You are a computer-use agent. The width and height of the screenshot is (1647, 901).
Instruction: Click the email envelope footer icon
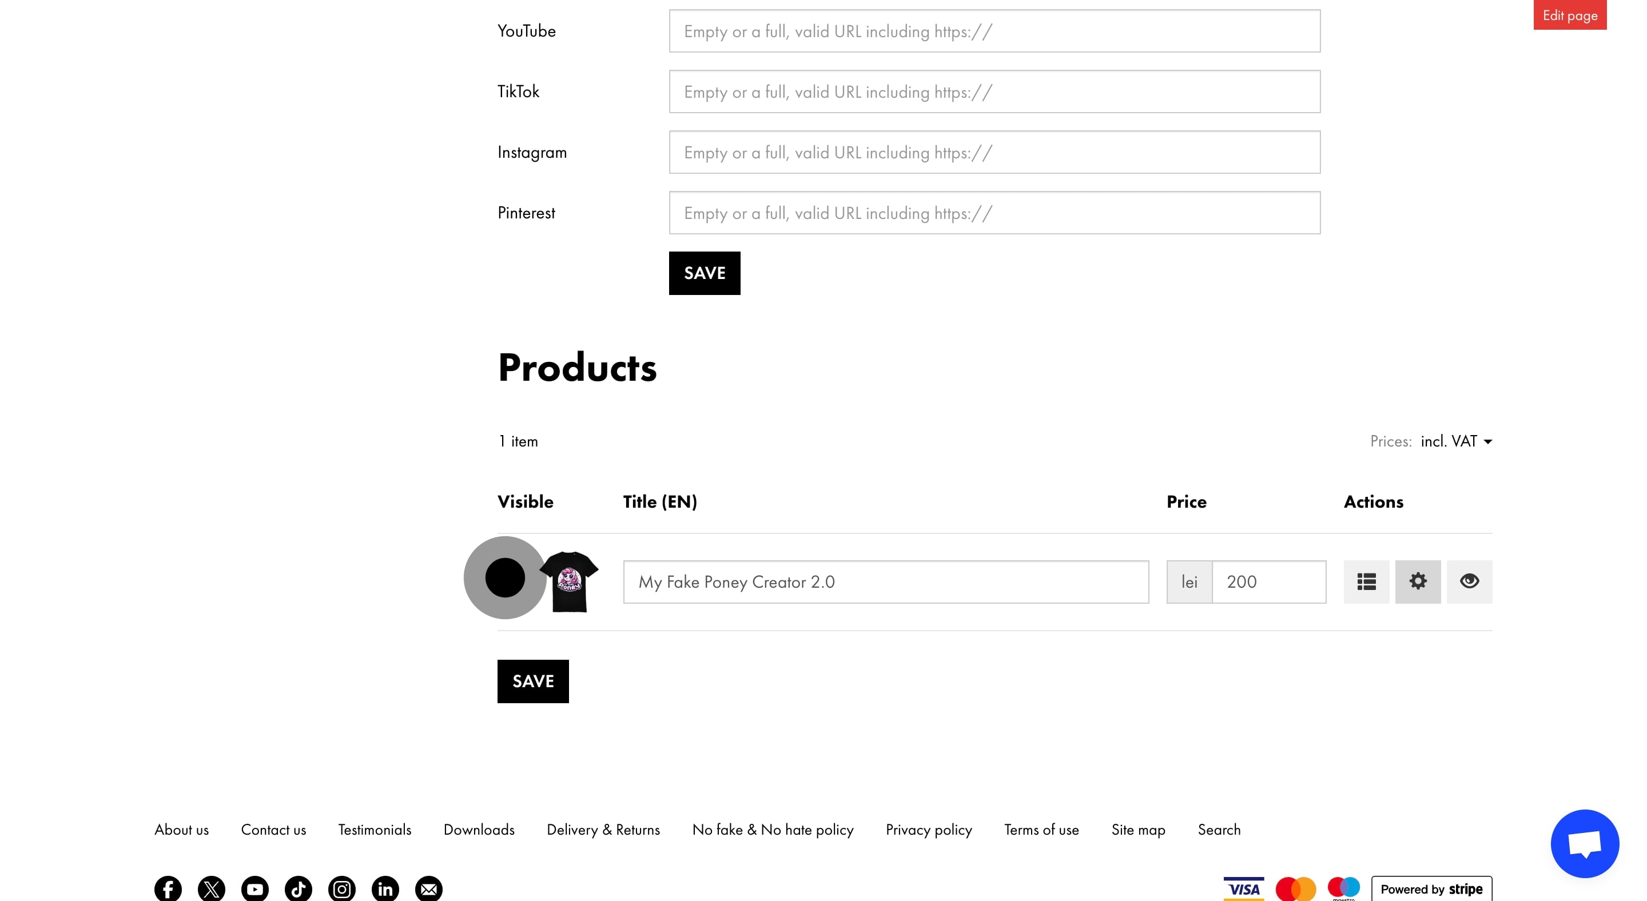click(x=428, y=888)
